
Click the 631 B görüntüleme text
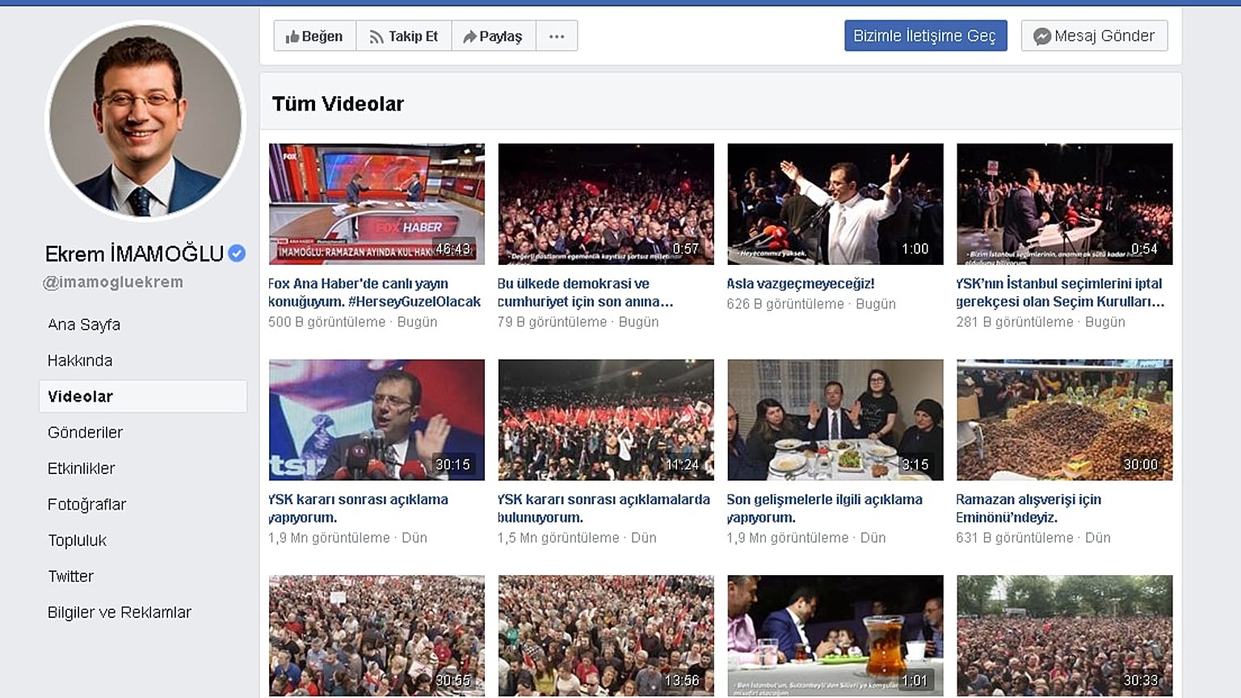1015,537
